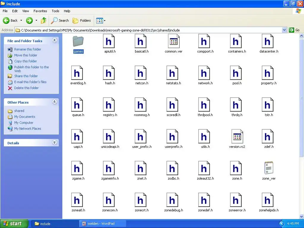Select the zonehelpids.h file icon
304x228 pixels.
pos(268,200)
